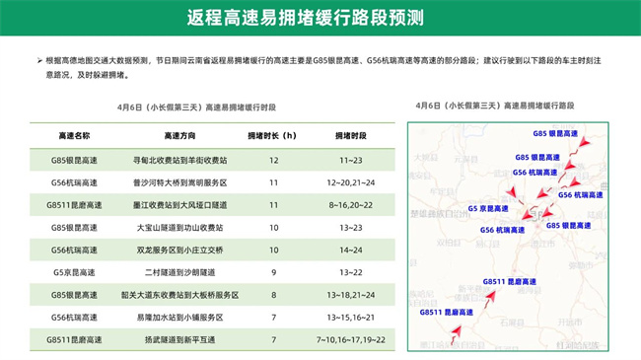Click the red arrow near 墨江 at the map bottom
This screenshot has height=360, width=641.
457,330
